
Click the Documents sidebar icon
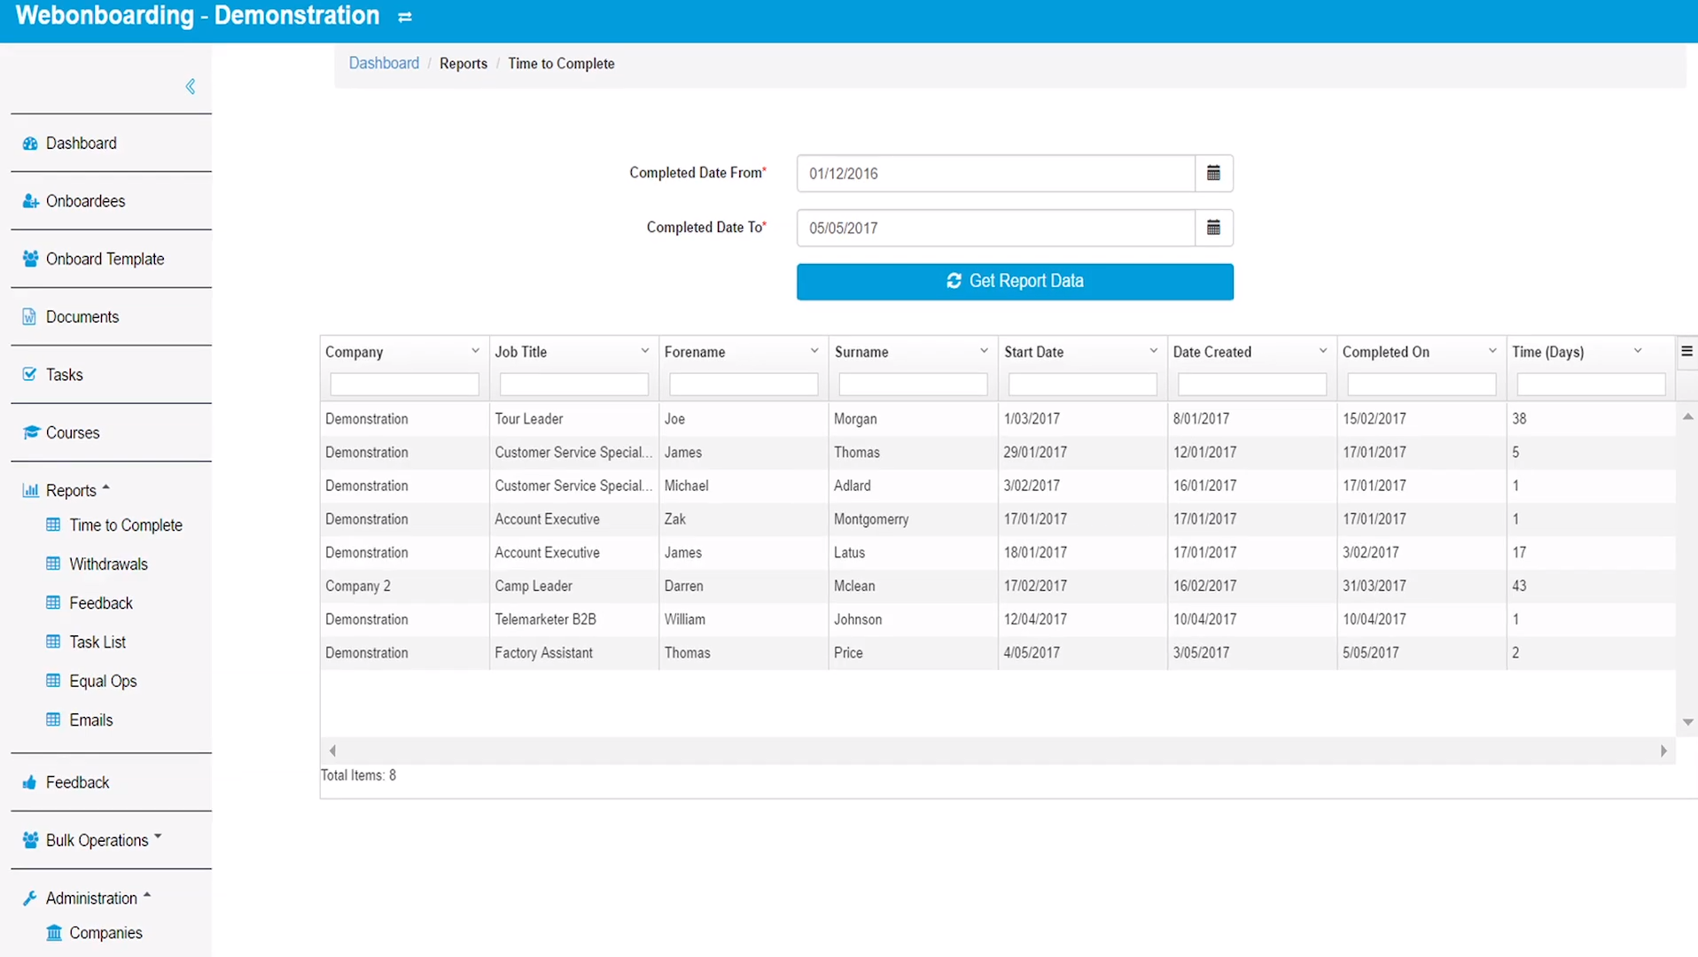(29, 316)
